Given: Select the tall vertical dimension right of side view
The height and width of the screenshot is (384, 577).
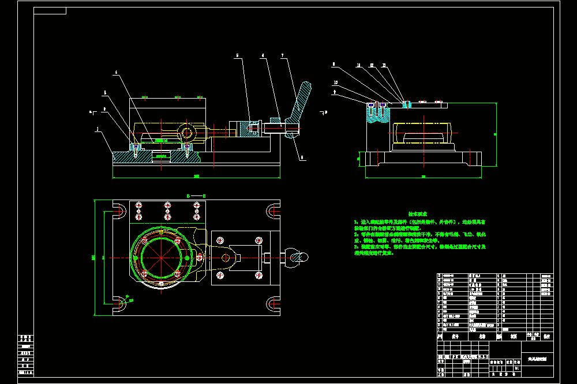Looking at the screenshot, I should pyautogui.click(x=496, y=134).
